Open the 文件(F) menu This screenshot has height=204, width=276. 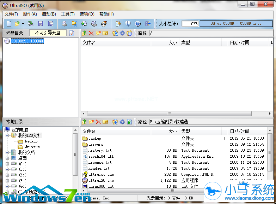pyautogui.click(x=11, y=14)
